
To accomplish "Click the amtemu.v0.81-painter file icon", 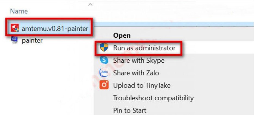I will [x=15, y=27].
